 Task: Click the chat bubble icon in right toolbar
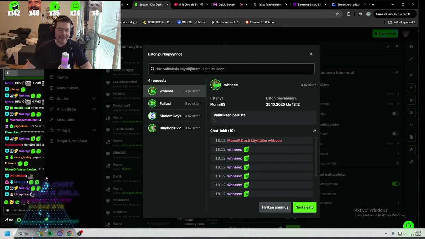tap(411, 113)
